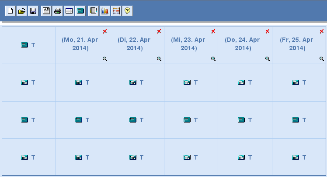Zoom into Mi, 23. Apr 2014 with magnifier
The height and width of the screenshot is (177, 327).
[213, 59]
